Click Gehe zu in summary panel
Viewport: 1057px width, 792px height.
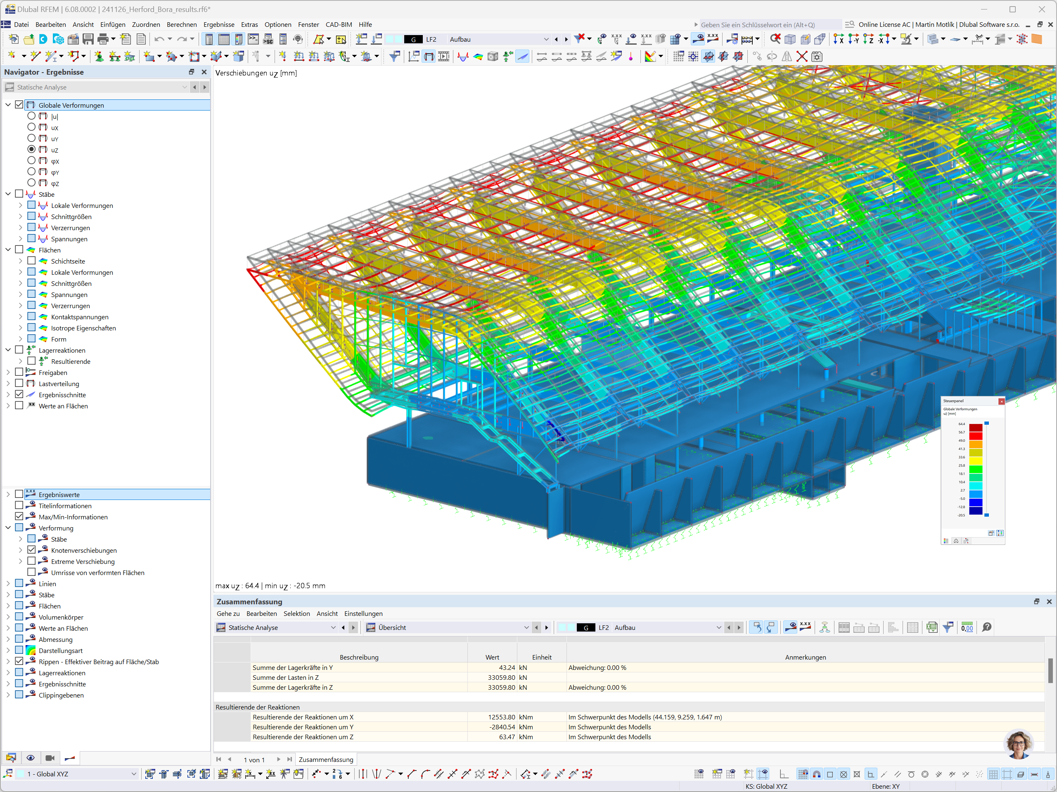coord(228,613)
